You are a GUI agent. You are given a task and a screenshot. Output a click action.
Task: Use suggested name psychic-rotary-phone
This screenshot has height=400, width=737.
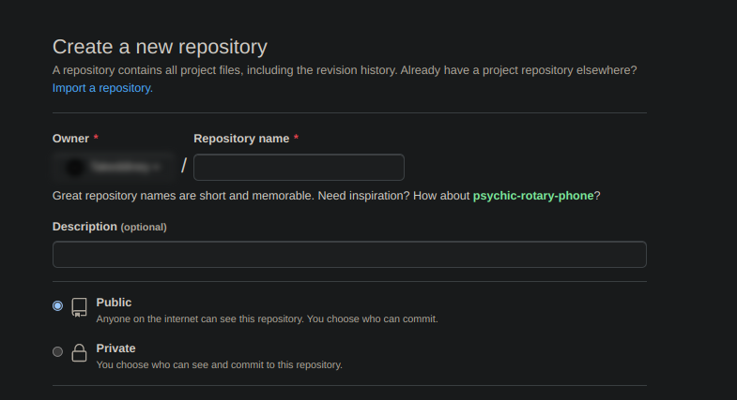533,196
